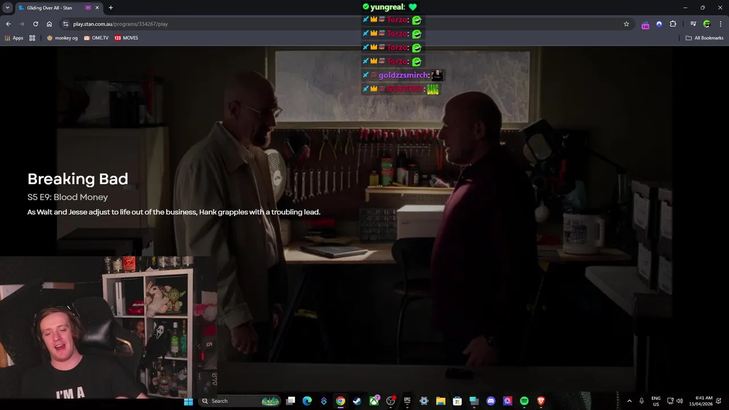729x410 pixels.
Task: Open the Extensions puzzle menu
Action: click(673, 24)
